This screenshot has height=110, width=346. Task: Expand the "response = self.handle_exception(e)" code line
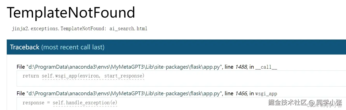[x=70, y=103]
